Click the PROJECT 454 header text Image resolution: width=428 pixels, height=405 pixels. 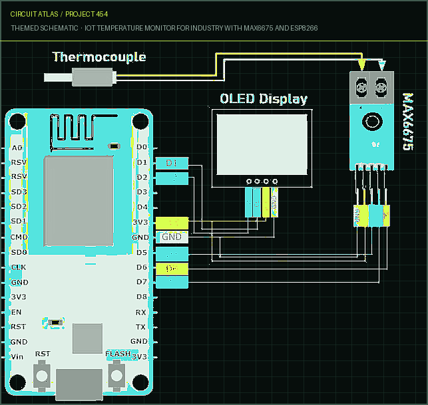[87, 14]
